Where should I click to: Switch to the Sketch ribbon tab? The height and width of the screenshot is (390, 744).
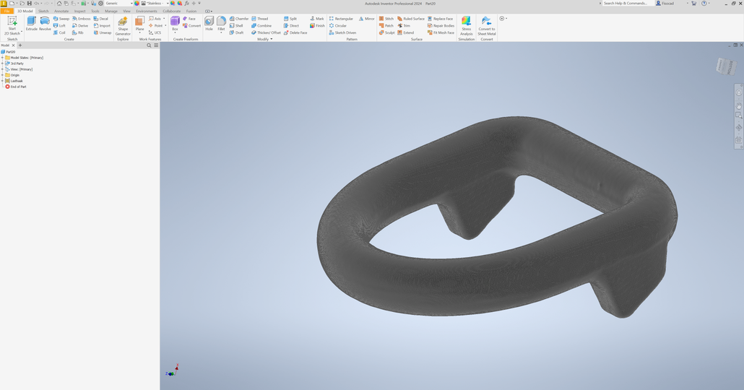coord(43,12)
